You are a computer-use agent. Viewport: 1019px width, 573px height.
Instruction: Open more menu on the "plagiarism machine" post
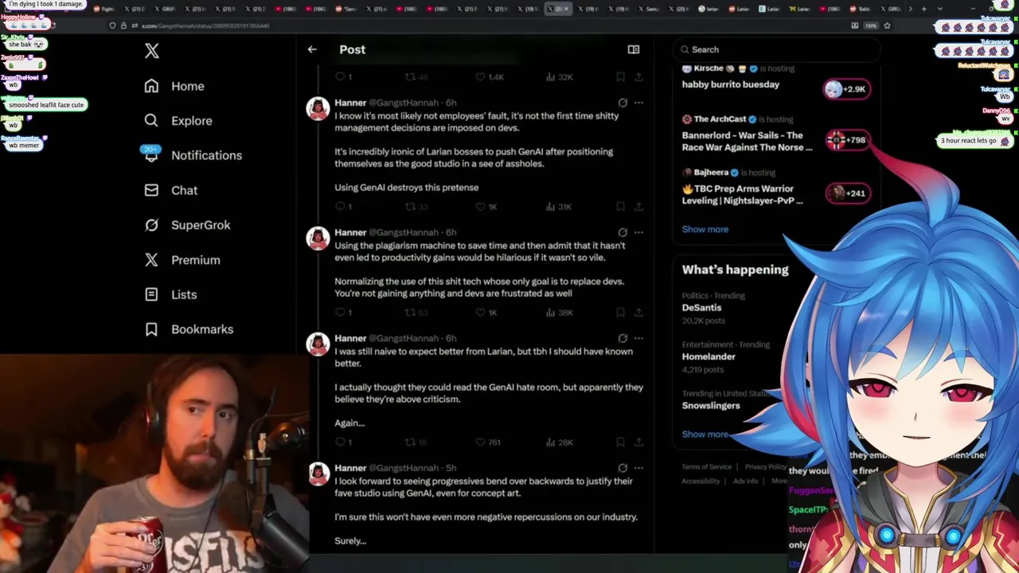pos(638,232)
